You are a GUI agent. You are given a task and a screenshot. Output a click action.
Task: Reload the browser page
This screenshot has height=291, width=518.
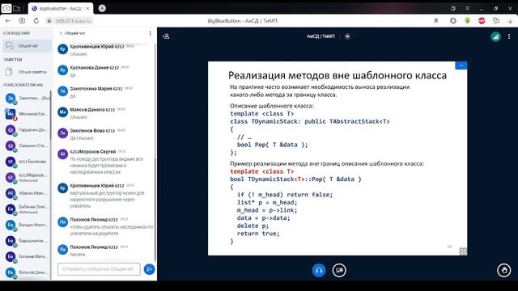pos(36,20)
